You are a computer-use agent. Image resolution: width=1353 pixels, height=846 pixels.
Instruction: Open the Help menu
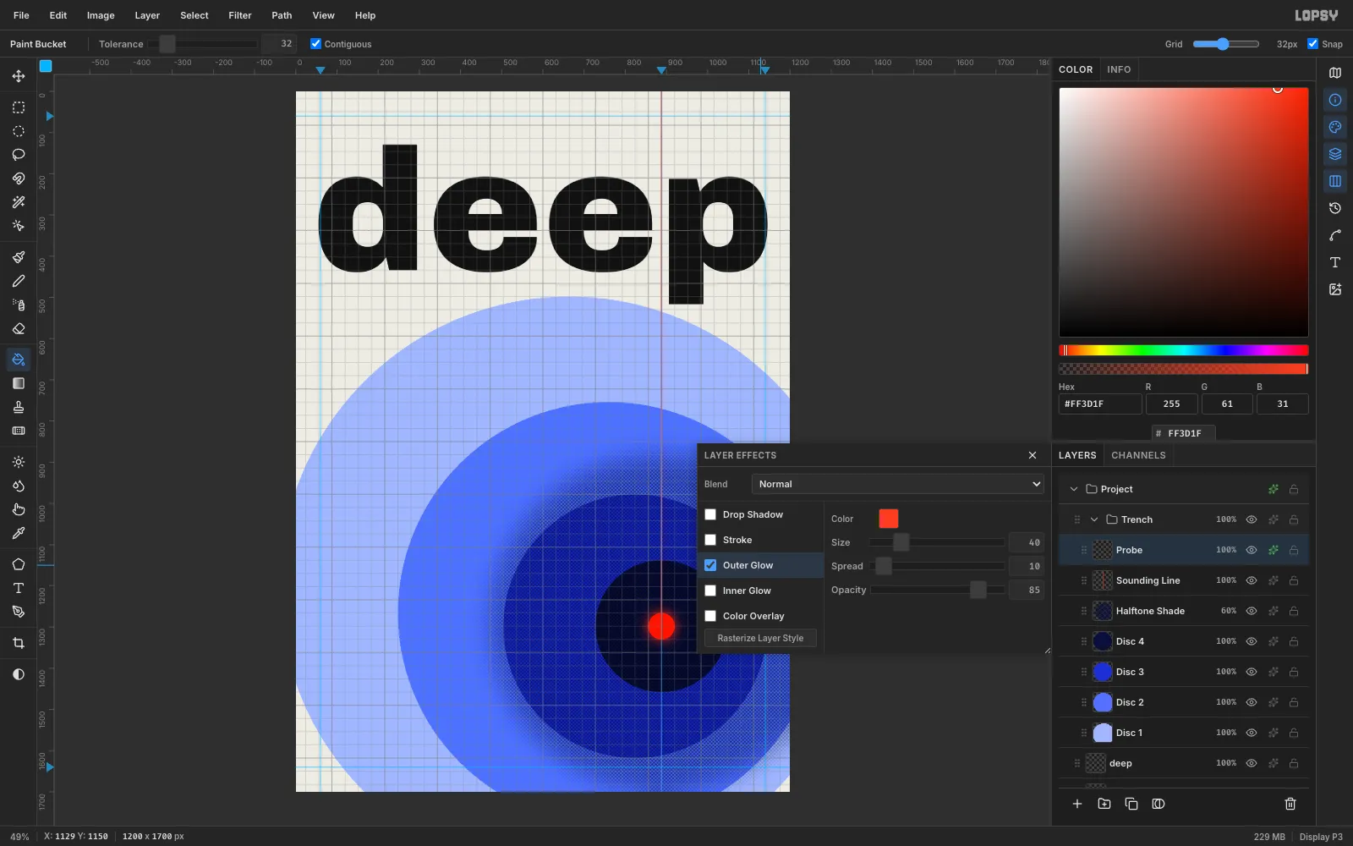pos(365,15)
